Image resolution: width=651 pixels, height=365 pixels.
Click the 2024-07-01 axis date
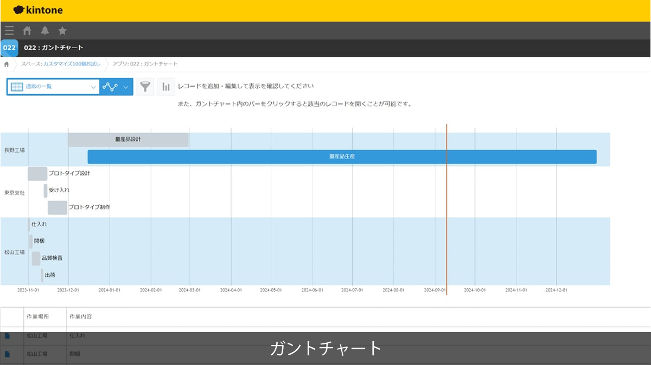353,290
